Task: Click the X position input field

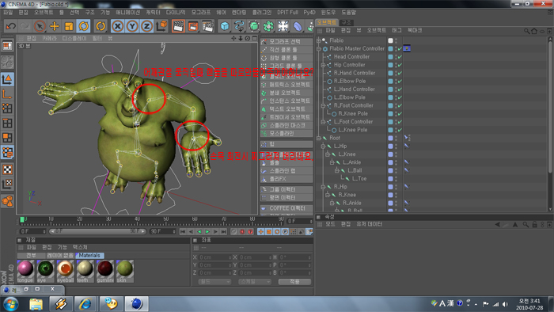Action: 214,257
